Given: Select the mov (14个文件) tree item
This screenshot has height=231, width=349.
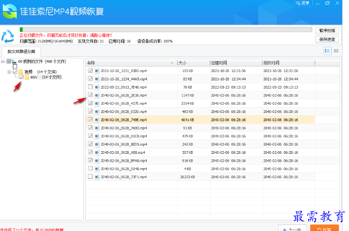Looking at the screenshot, I should [46, 77].
